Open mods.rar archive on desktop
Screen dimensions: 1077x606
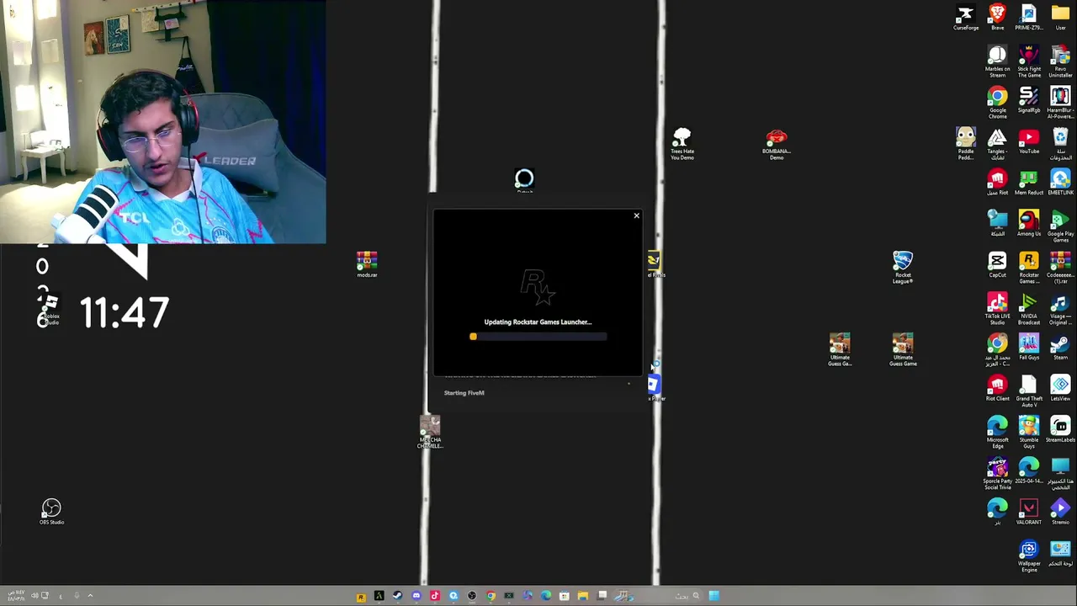367,264
